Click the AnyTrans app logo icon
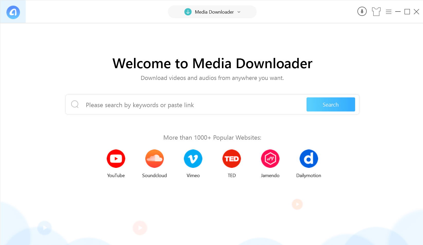 pyautogui.click(x=13, y=12)
